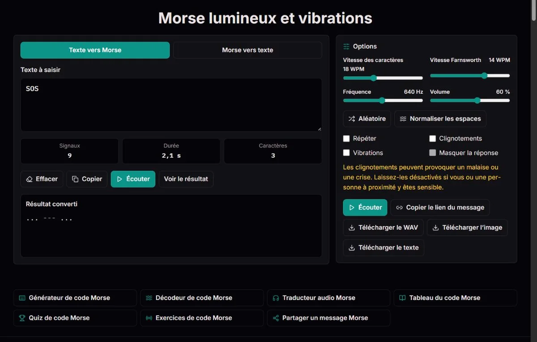Click the chain-link icon on Copier le lien
Screen dimensions: 537x342
400,208
